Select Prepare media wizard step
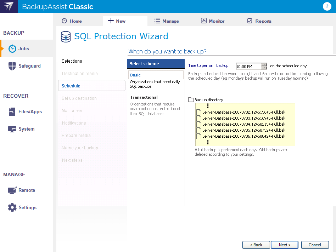The height and width of the screenshot is (252, 336). tap(76, 136)
